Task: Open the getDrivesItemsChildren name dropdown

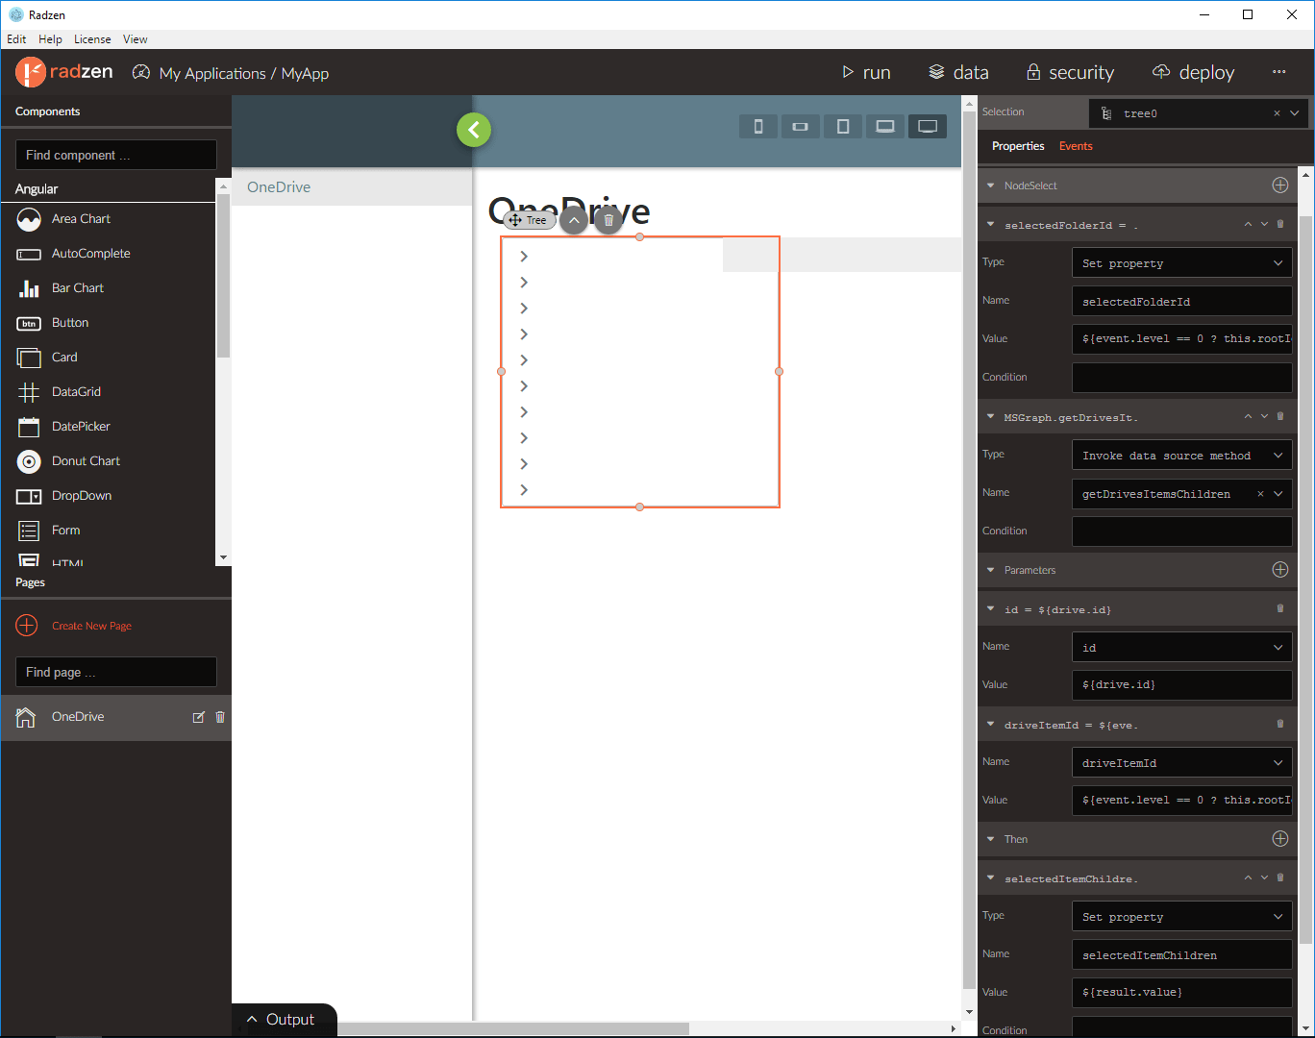Action: click(x=1278, y=493)
